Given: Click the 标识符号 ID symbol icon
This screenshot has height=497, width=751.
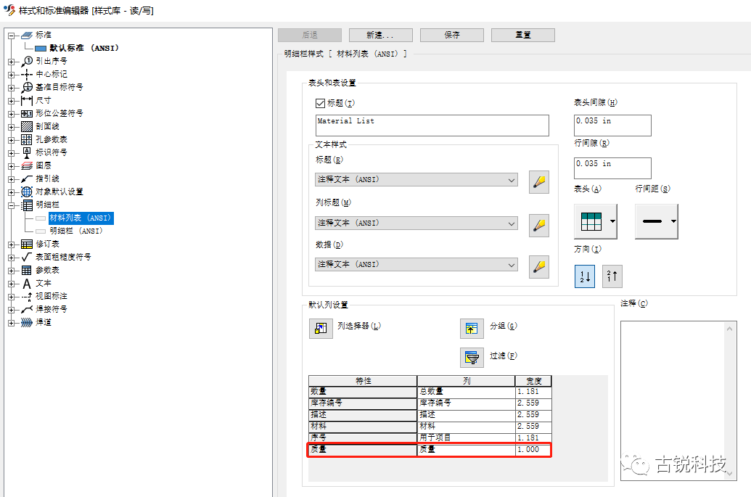Looking at the screenshot, I should [27, 153].
